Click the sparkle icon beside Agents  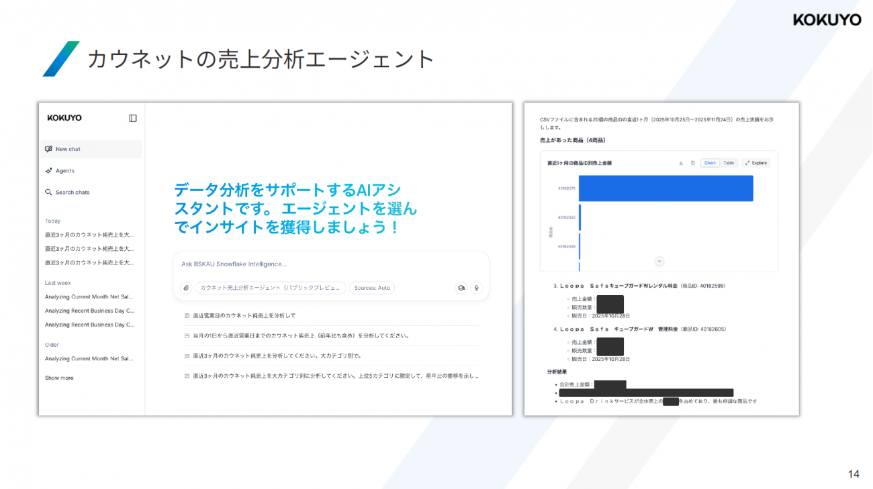click(48, 171)
